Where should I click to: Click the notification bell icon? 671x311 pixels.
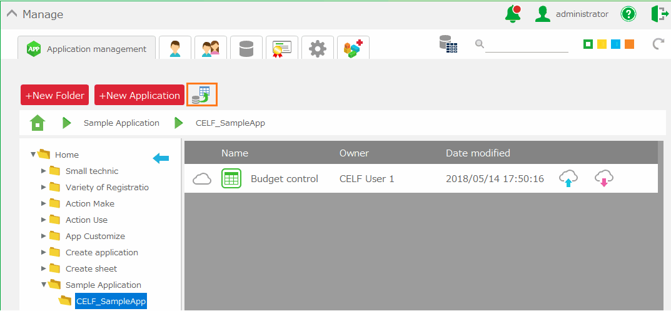pyautogui.click(x=513, y=14)
